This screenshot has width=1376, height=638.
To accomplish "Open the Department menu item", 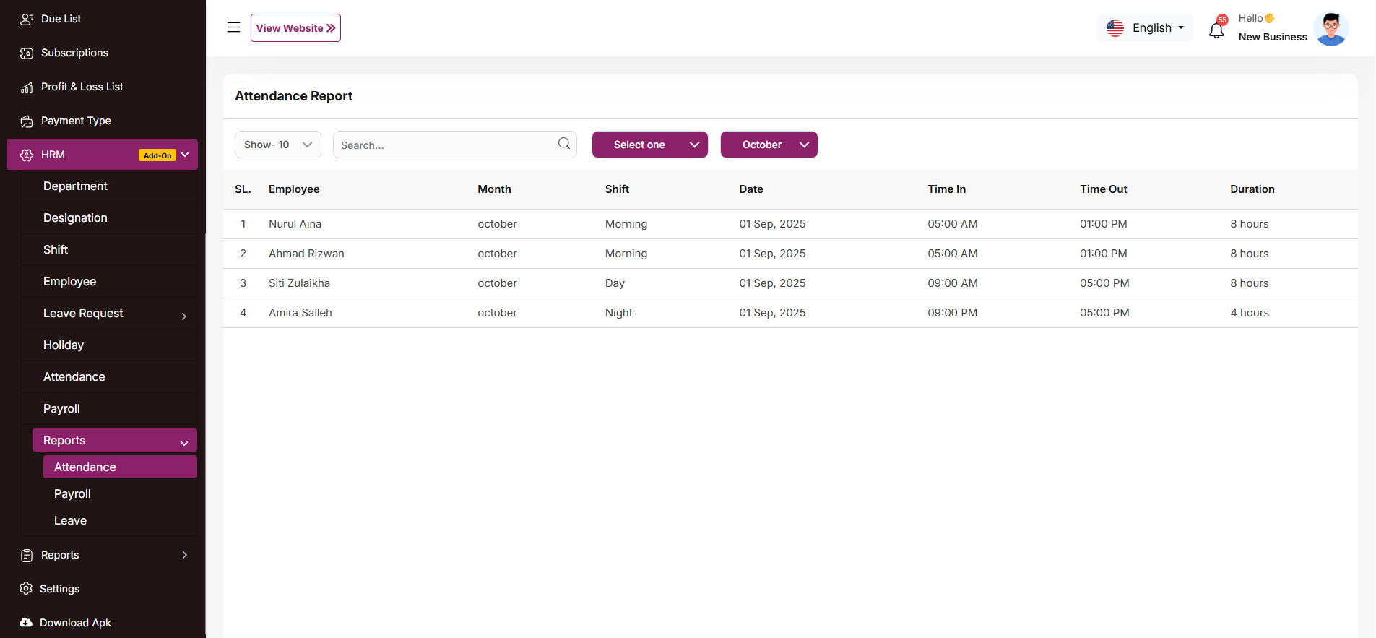I will (75, 186).
